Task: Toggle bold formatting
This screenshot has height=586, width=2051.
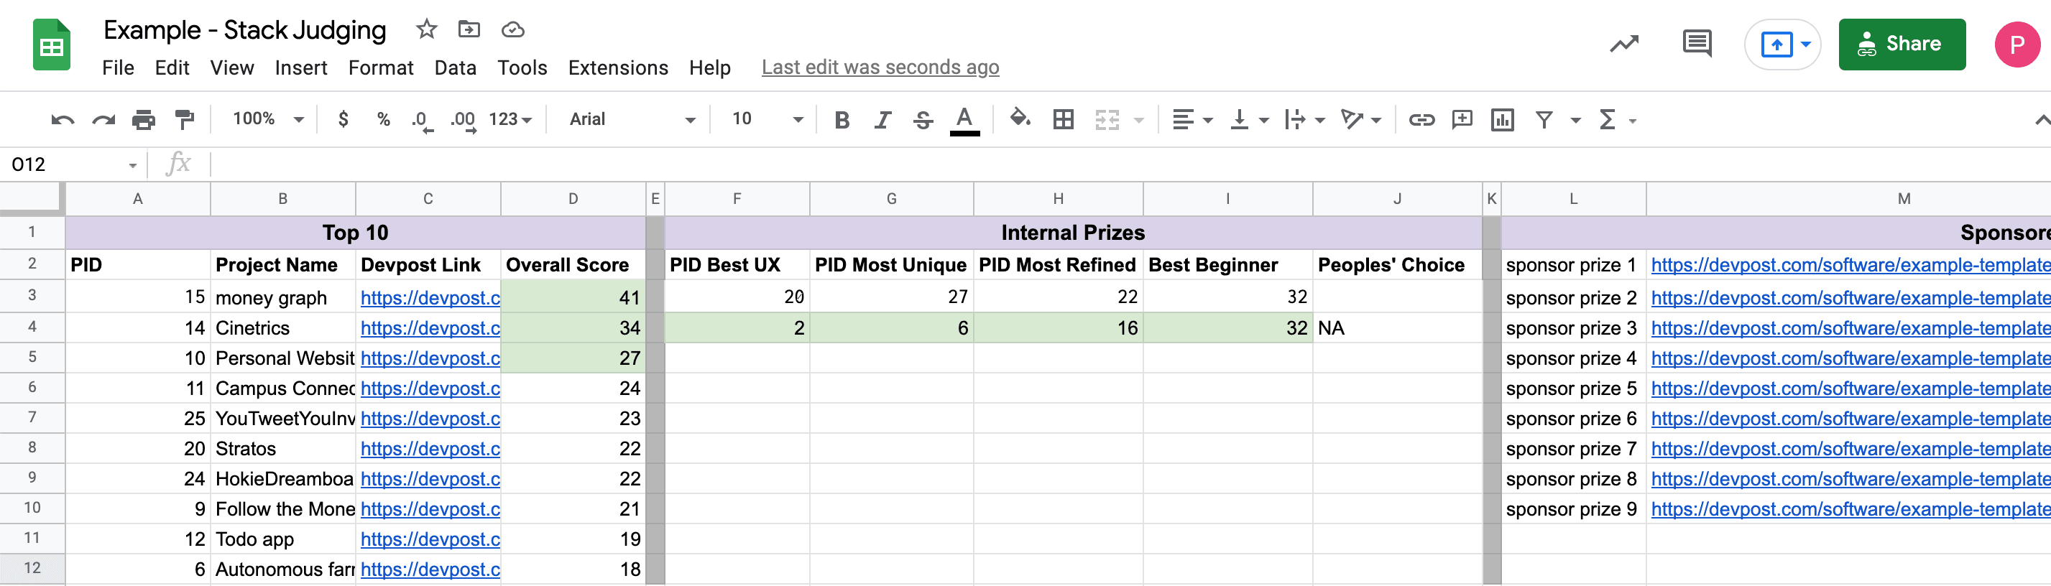Action: [842, 120]
